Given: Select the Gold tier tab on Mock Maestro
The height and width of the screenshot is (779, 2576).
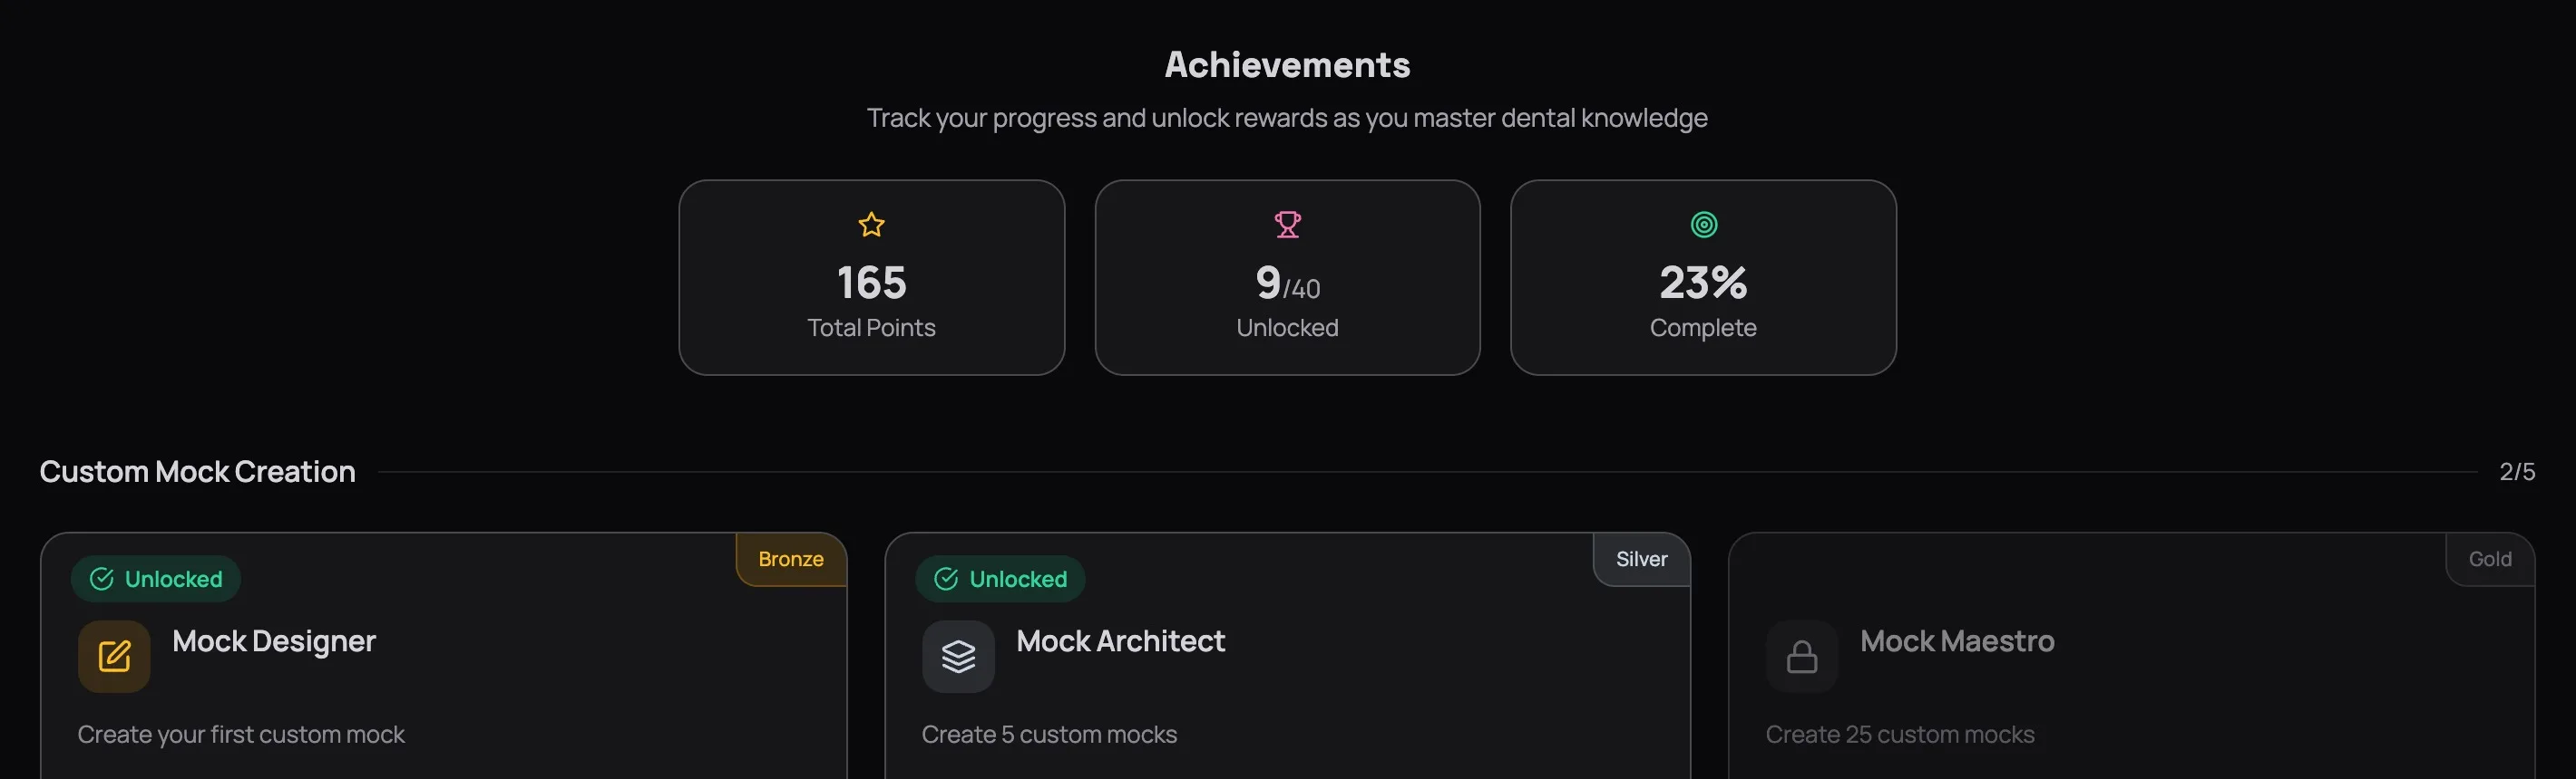Looking at the screenshot, I should pos(2489,559).
